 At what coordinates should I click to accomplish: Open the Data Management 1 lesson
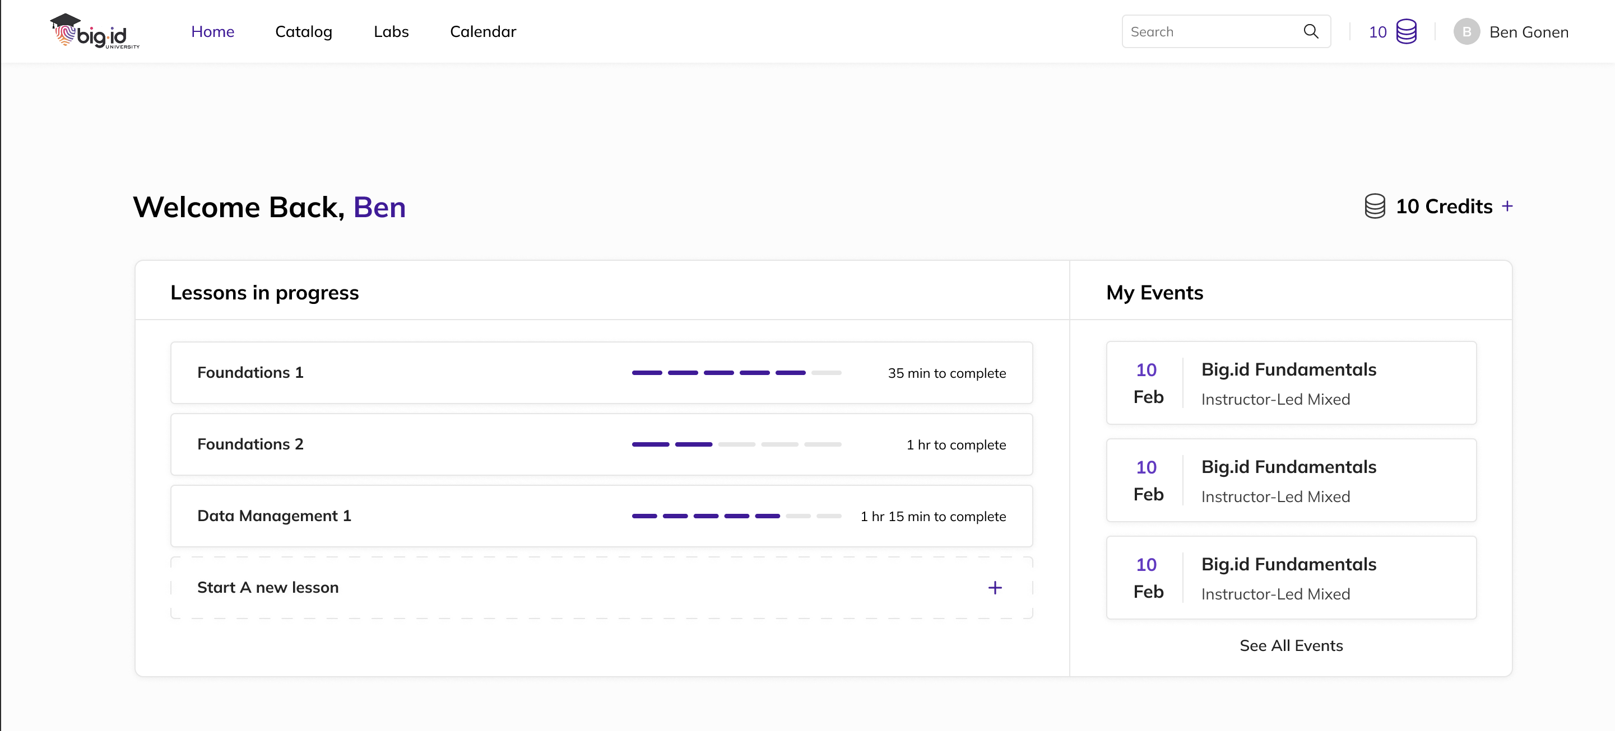pos(274,516)
